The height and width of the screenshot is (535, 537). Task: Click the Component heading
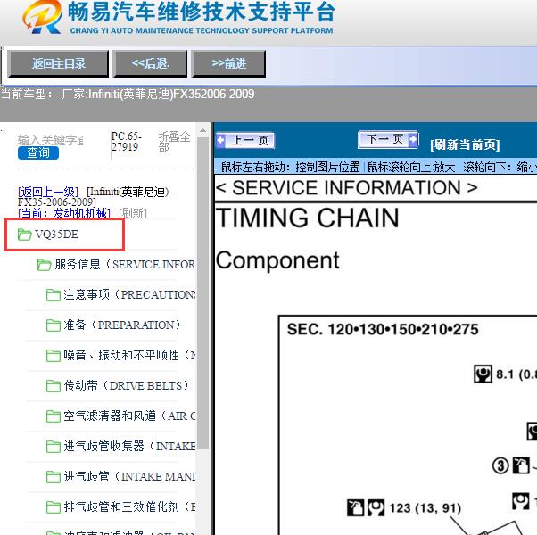tap(277, 261)
